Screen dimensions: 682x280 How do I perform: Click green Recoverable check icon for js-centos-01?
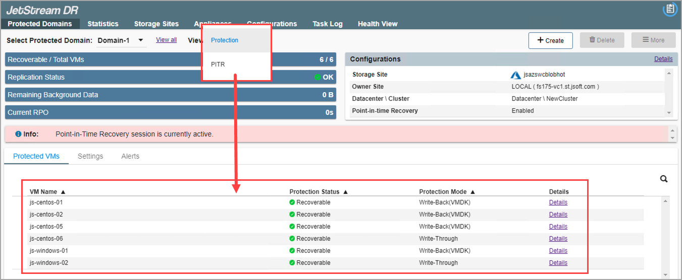pyautogui.click(x=292, y=202)
